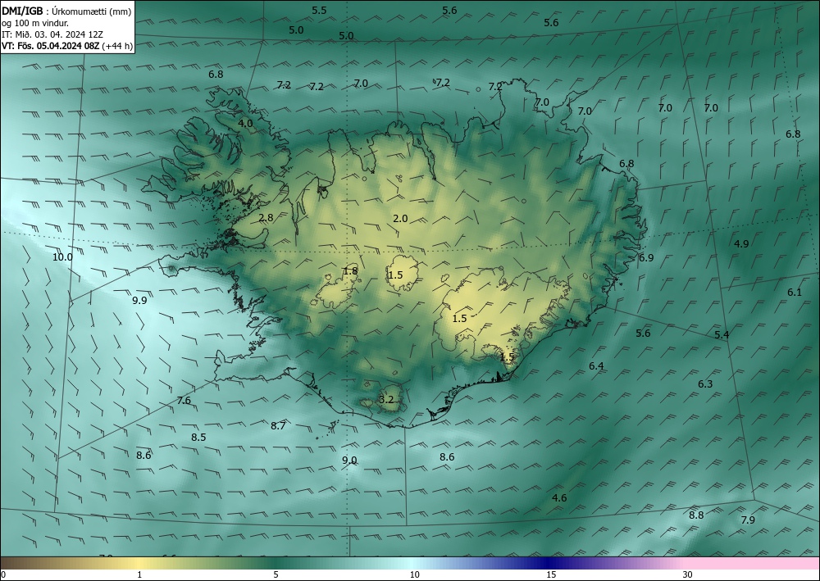Select the '30' tick label on the color scale
Screen dimensions: 820x581
pos(688,575)
